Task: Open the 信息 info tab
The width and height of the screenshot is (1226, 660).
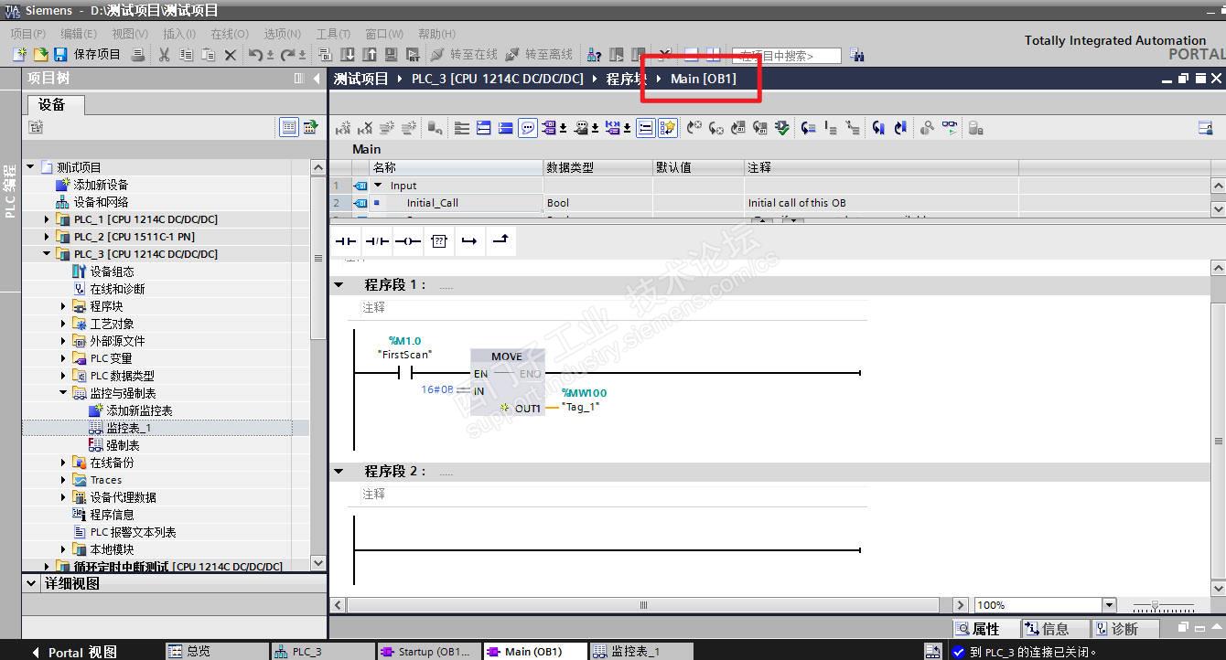Action: [x=1054, y=629]
